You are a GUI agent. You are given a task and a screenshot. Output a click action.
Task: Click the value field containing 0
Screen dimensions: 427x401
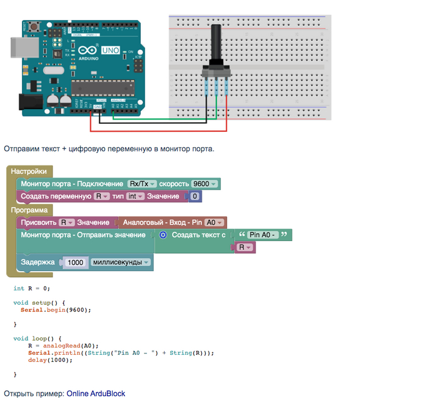[x=195, y=196]
